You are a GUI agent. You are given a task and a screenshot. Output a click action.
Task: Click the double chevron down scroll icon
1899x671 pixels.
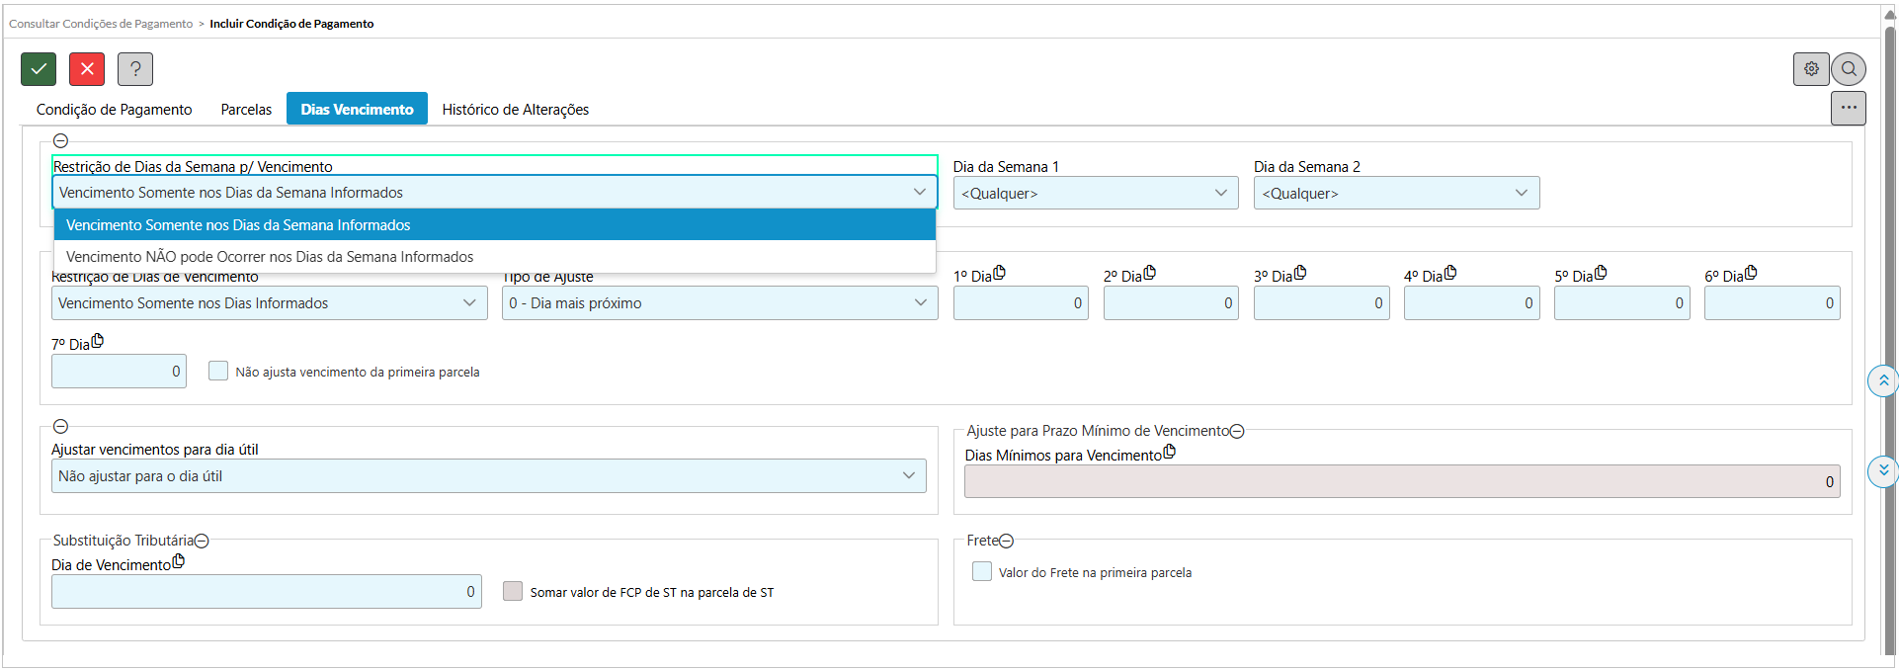tap(1883, 470)
